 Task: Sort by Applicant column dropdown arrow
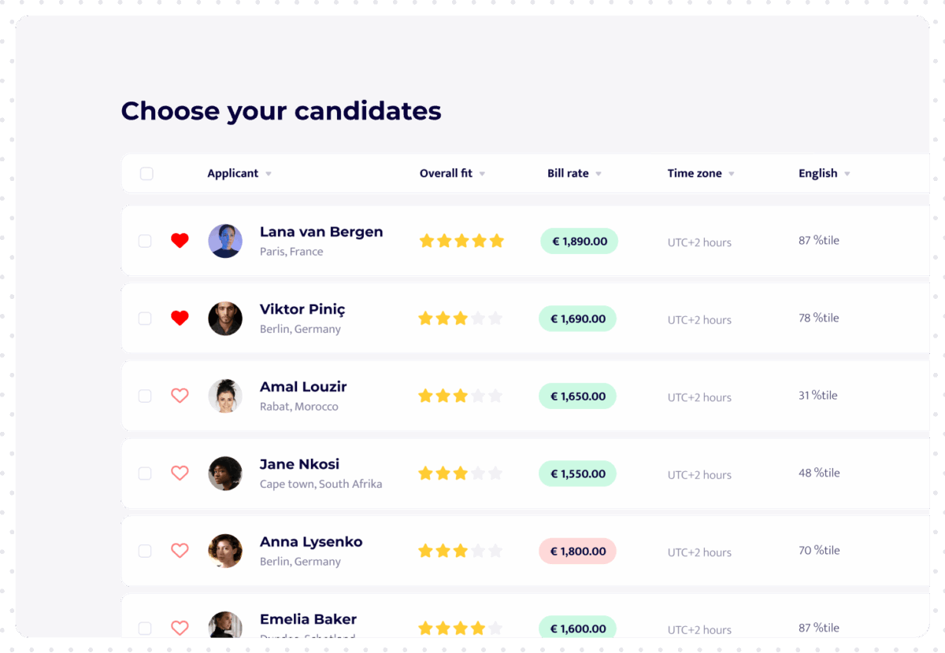click(x=269, y=174)
